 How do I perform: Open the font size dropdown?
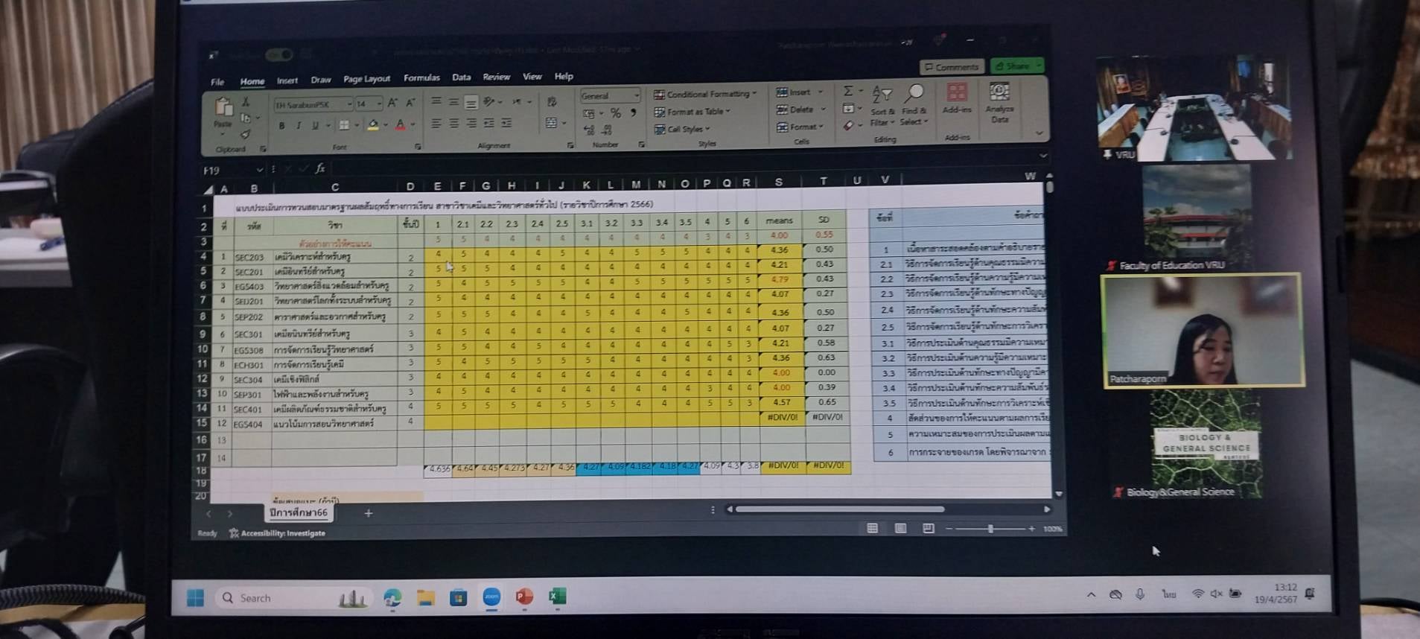(379, 104)
